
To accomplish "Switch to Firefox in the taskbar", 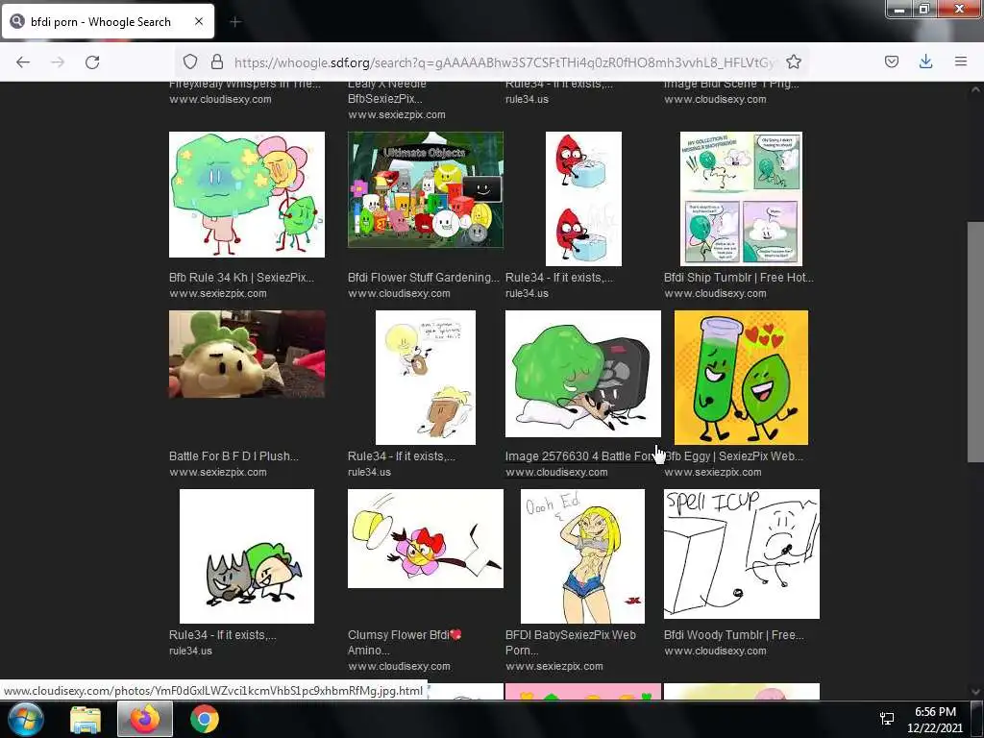I will (145, 719).
